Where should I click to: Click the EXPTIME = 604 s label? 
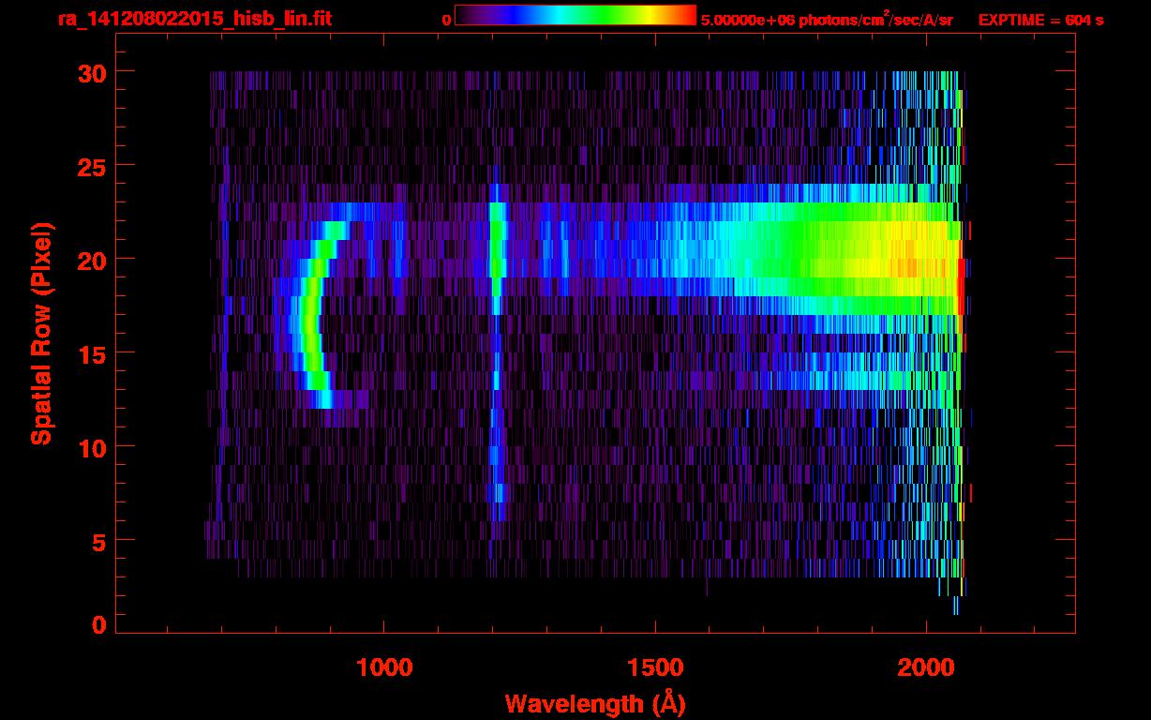pos(1040,20)
